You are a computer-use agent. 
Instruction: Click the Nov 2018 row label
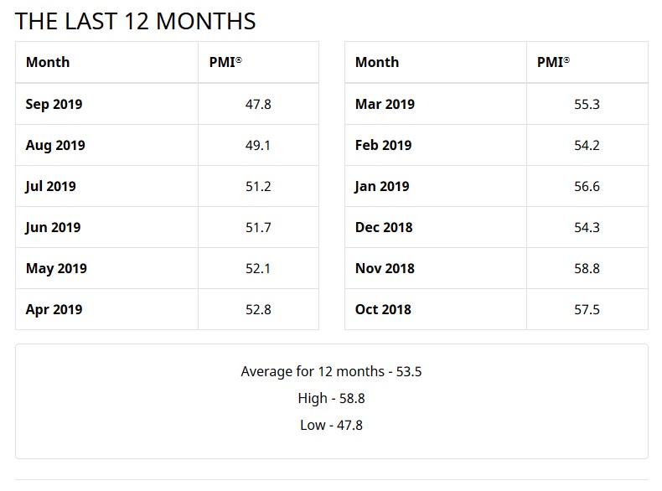385,268
